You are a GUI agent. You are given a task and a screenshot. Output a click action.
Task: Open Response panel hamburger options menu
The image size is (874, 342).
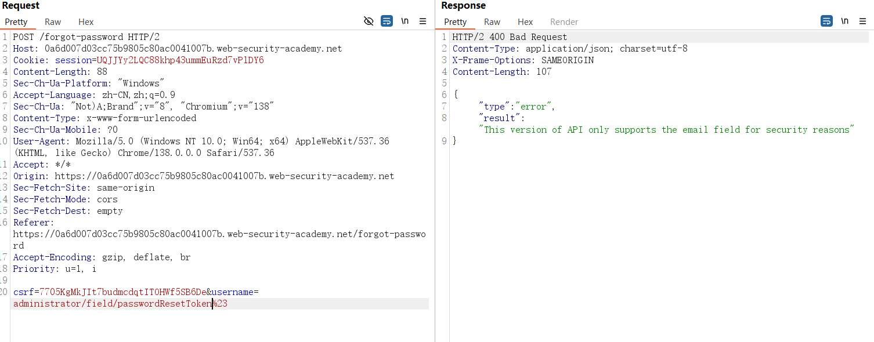tap(863, 21)
